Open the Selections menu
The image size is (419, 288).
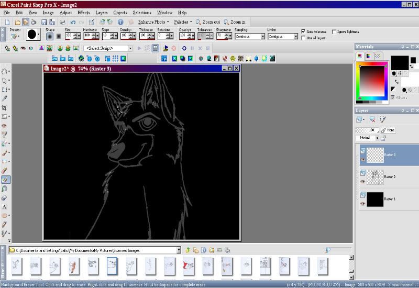[142, 13]
